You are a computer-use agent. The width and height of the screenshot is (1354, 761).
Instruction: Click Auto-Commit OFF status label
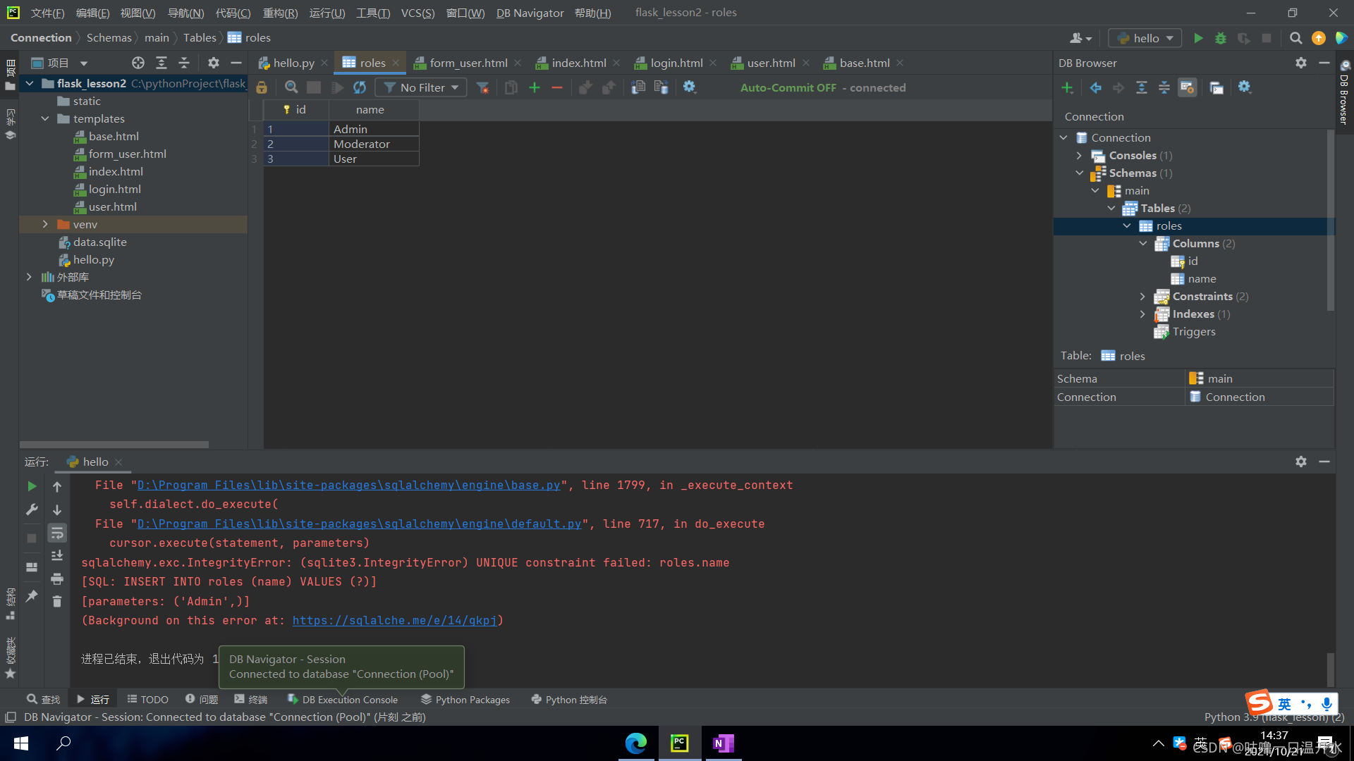tap(788, 87)
